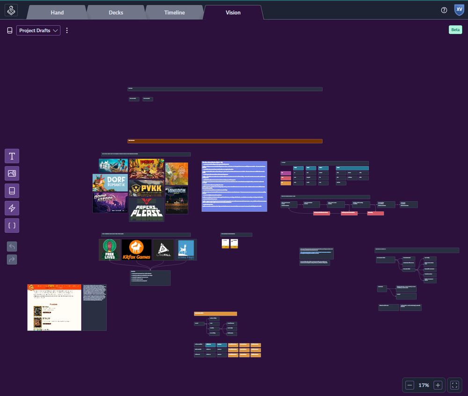Select the Kitfox Games logo image

tap(136, 249)
